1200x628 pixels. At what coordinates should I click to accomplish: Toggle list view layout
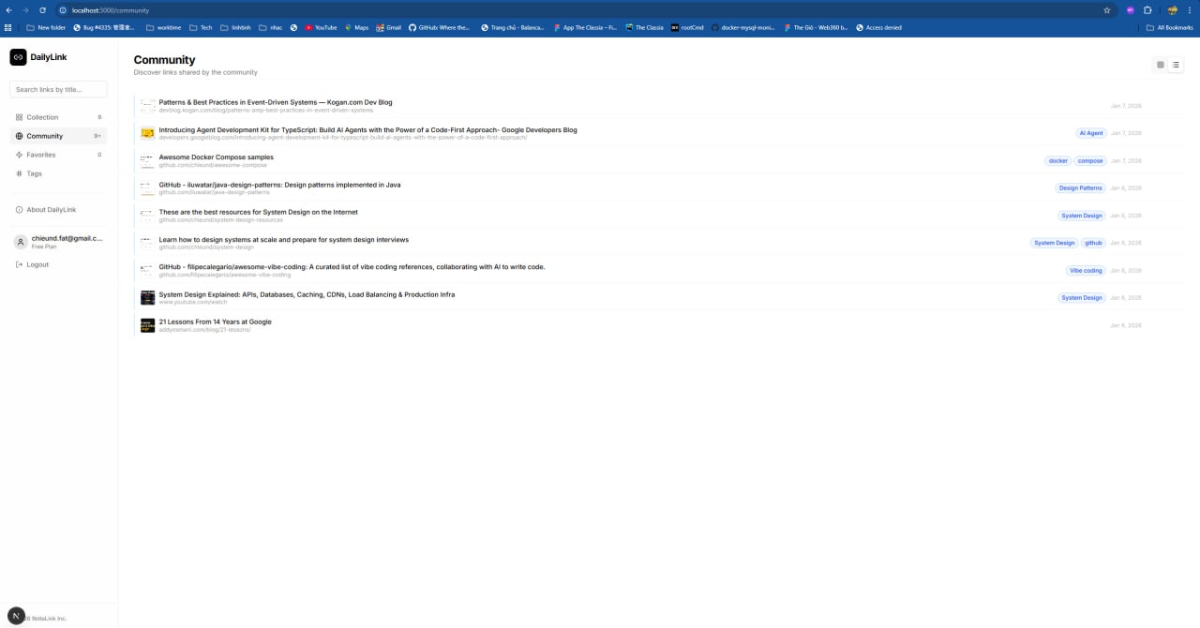coord(1176,65)
